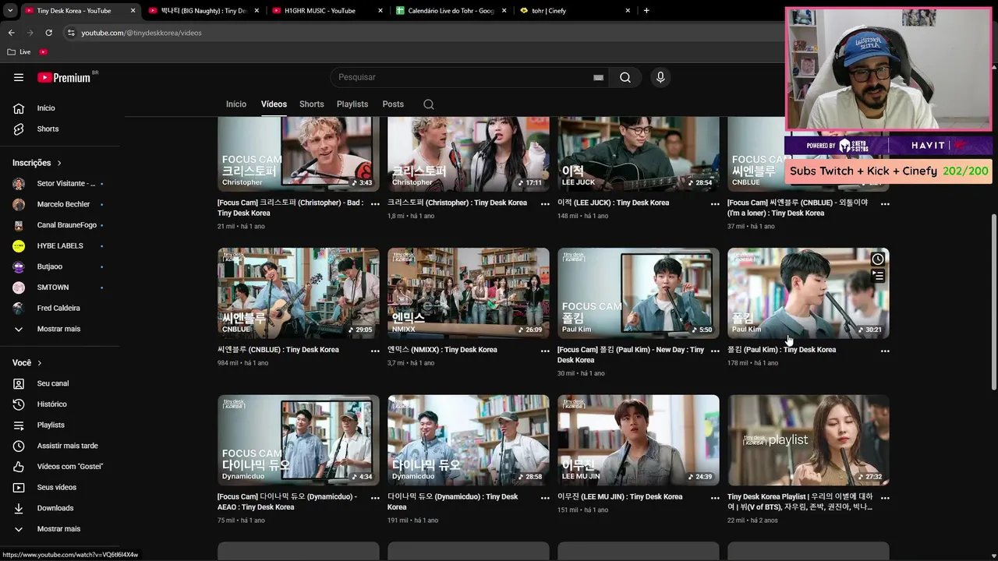This screenshot has width=998, height=561.
Task: Start voice search with microphone icon
Action: pyautogui.click(x=660, y=77)
